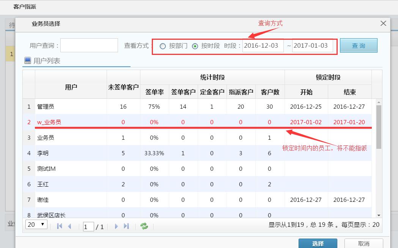Viewport: 398px width, 248px height.
Task: Click the 用户查询 search input field
Action: 89,45
